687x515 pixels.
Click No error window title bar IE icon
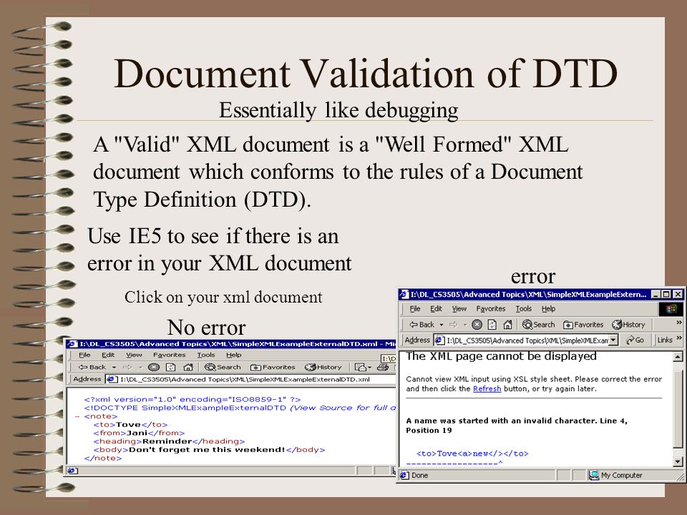tap(73, 344)
